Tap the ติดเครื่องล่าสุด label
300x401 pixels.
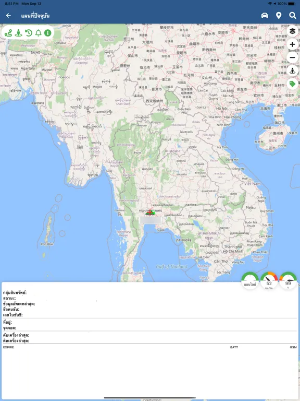[x=16, y=340]
